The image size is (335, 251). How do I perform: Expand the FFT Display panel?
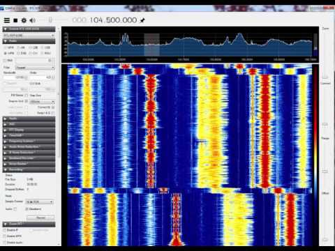29,130
